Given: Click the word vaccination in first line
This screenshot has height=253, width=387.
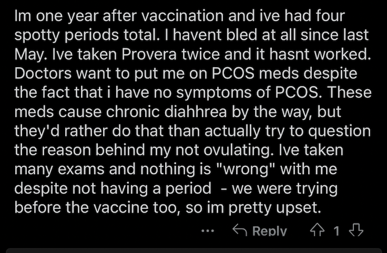Looking at the screenshot, I should pos(182,16).
